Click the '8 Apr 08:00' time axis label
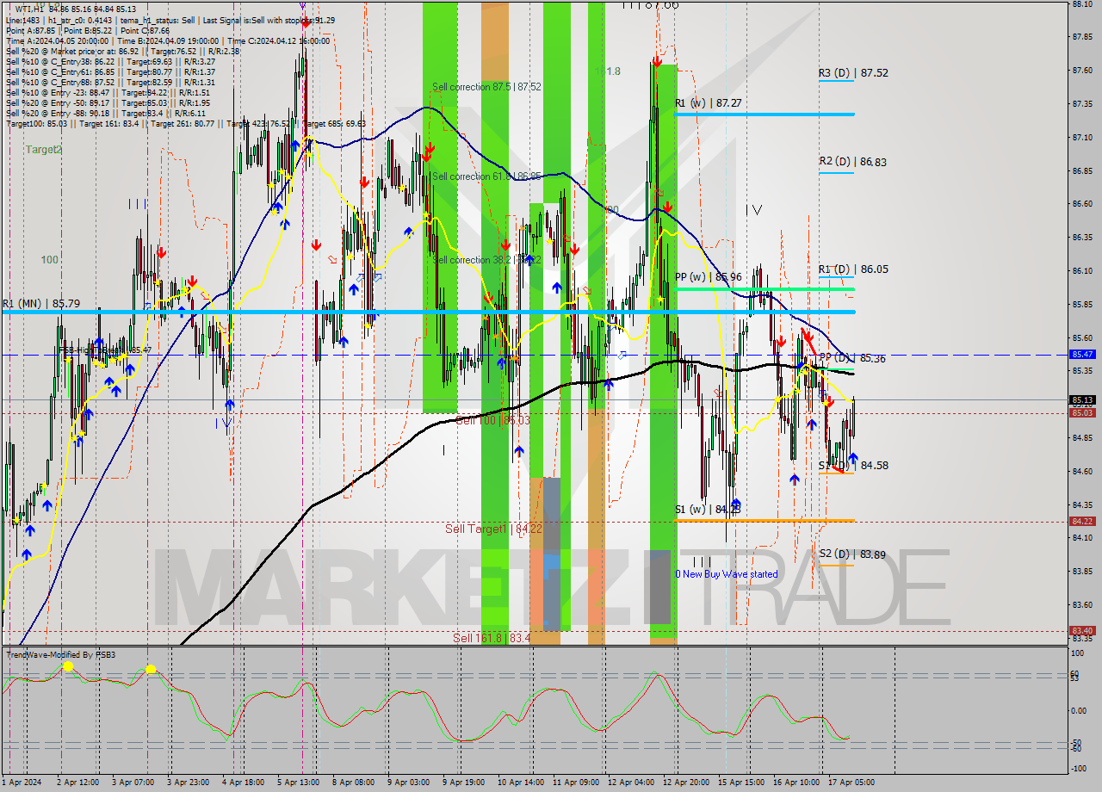Screen dimensions: 1102x792 click(x=353, y=783)
